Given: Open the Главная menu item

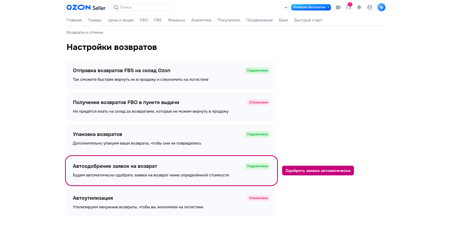Looking at the screenshot, I should 74,20.
